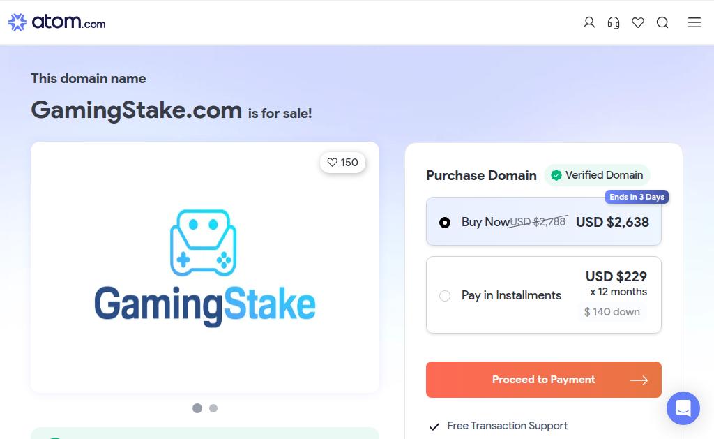Select the Pay in Installments radio option
The height and width of the screenshot is (439, 714).
(444, 296)
